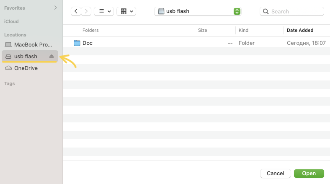Select the Doc folder row
Screen dimensions: 330x184
click(x=196, y=43)
